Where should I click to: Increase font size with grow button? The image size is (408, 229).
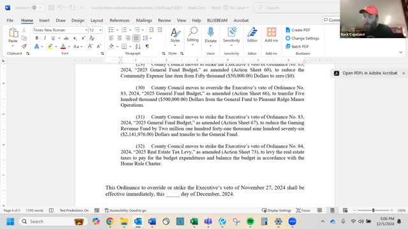pos(90,46)
